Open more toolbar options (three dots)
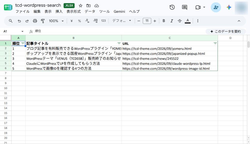 pyautogui.click(x=198, y=21)
